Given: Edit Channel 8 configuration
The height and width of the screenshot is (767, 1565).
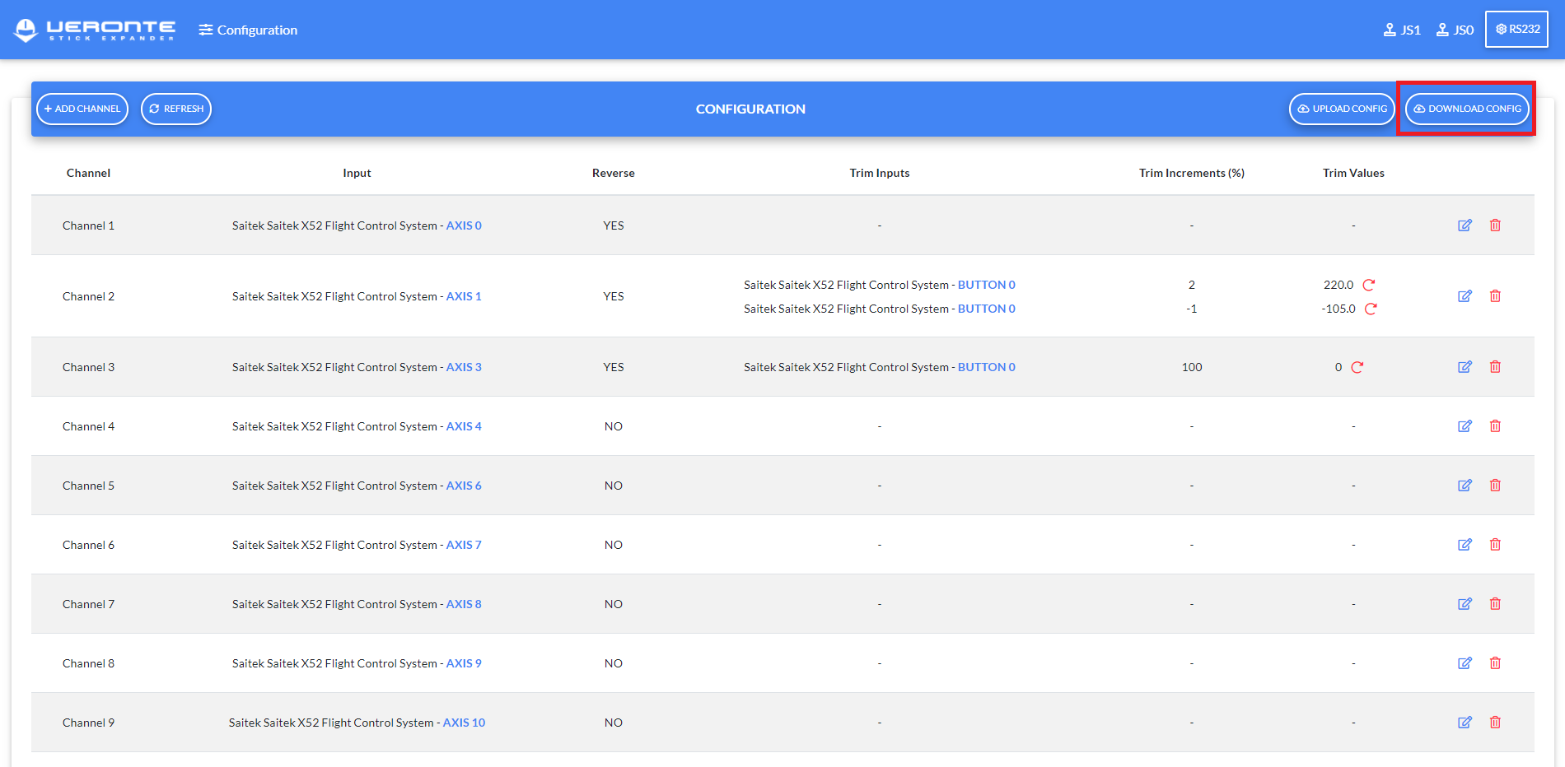Looking at the screenshot, I should click(x=1465, y=663).
